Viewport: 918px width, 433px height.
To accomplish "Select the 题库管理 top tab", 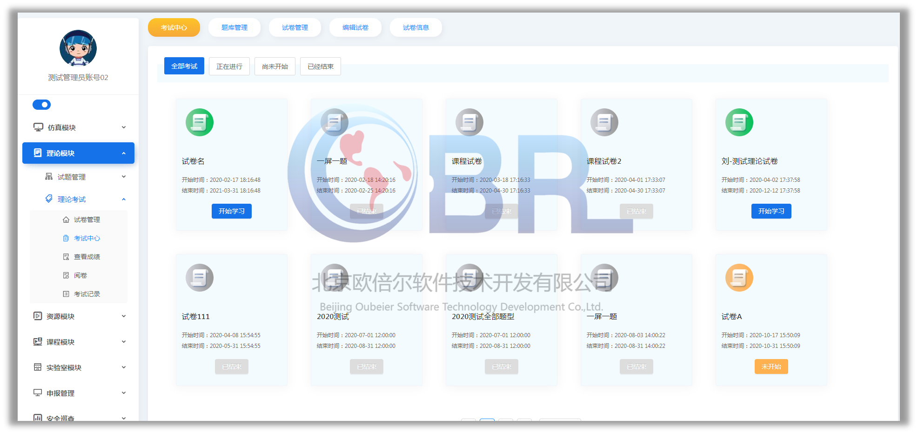I will pyautogui.click(x=235, y=27).
